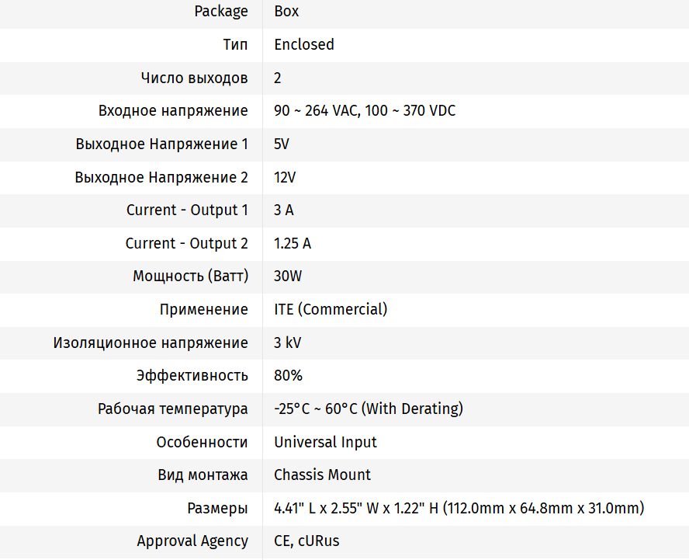Click the Universal Input feature value

point(325,443)
